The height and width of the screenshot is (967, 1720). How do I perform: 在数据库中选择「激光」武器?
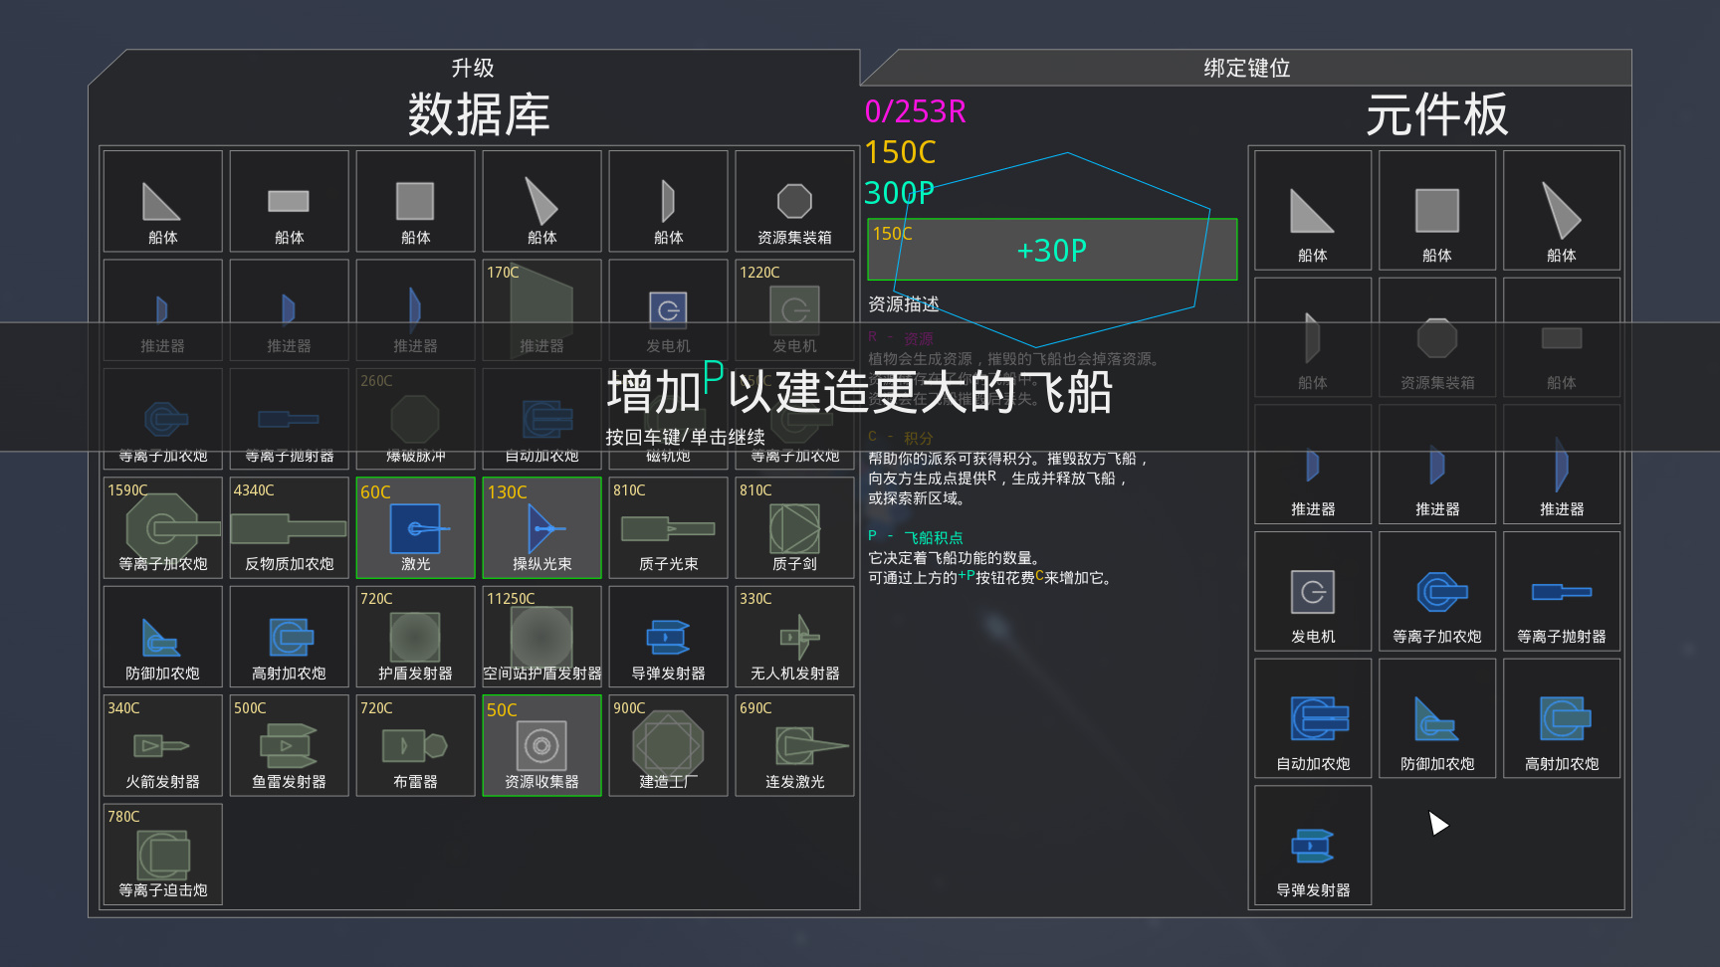(414, 527)
